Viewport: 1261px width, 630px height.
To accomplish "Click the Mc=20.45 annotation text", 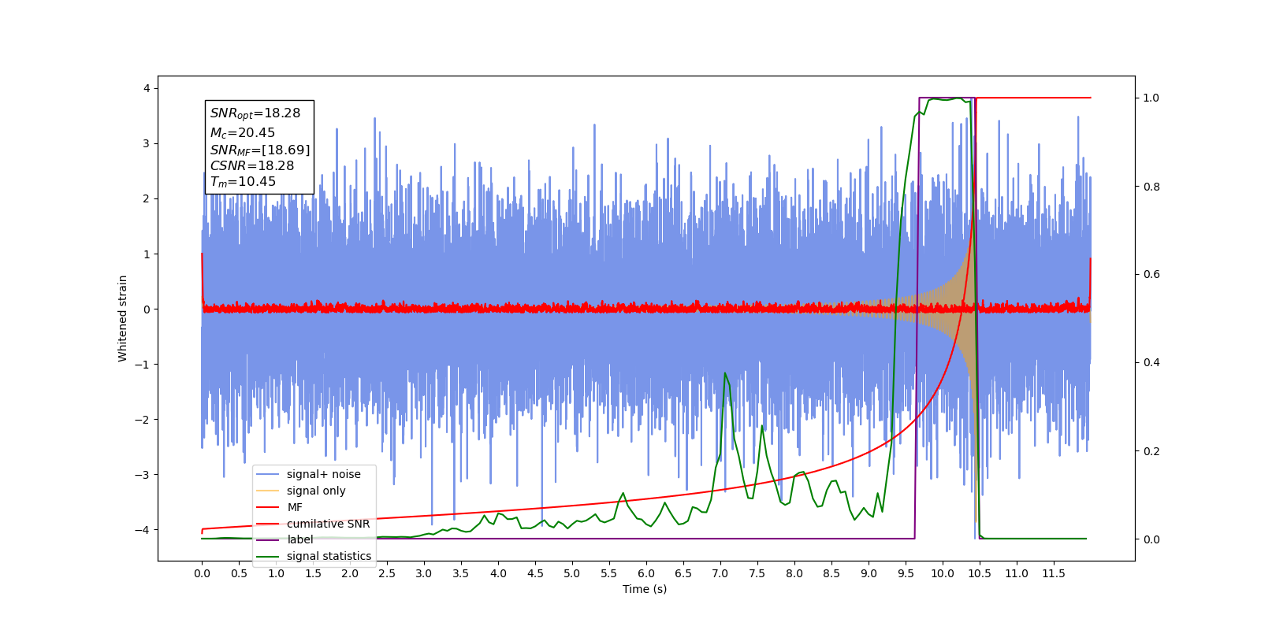I will pos(243,133).
